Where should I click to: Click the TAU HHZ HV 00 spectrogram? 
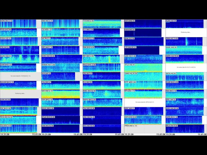[102, 111]
